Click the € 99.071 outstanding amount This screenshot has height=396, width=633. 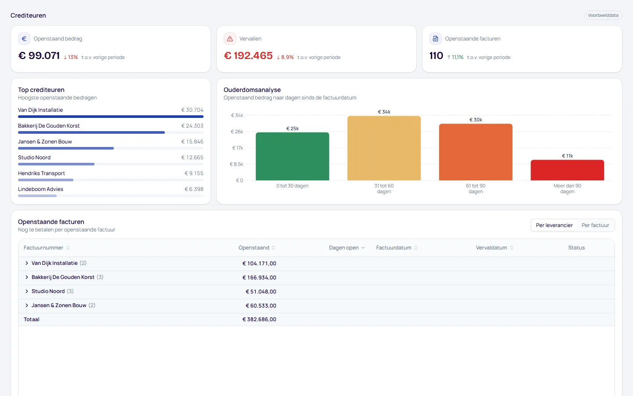pyautogui.click(x=39, y=55)
